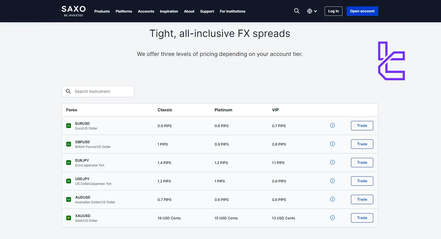Select the EURJPY instrument name
Viewport: 441px width, 239px height.
82,161
